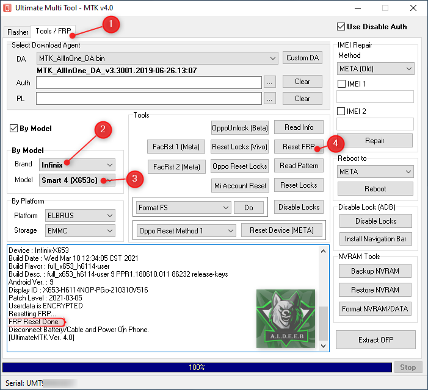
Task: Click the Mi Account Reset button
Action: pyautogui.click(x=240, y=186)
